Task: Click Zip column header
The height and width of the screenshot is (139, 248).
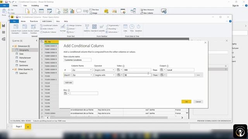Action: click(x=52, y=42)
